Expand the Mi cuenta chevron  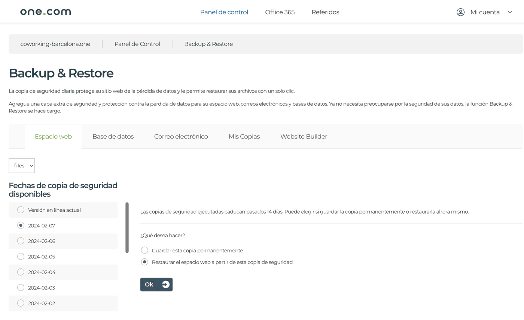(x=509, y=12)
